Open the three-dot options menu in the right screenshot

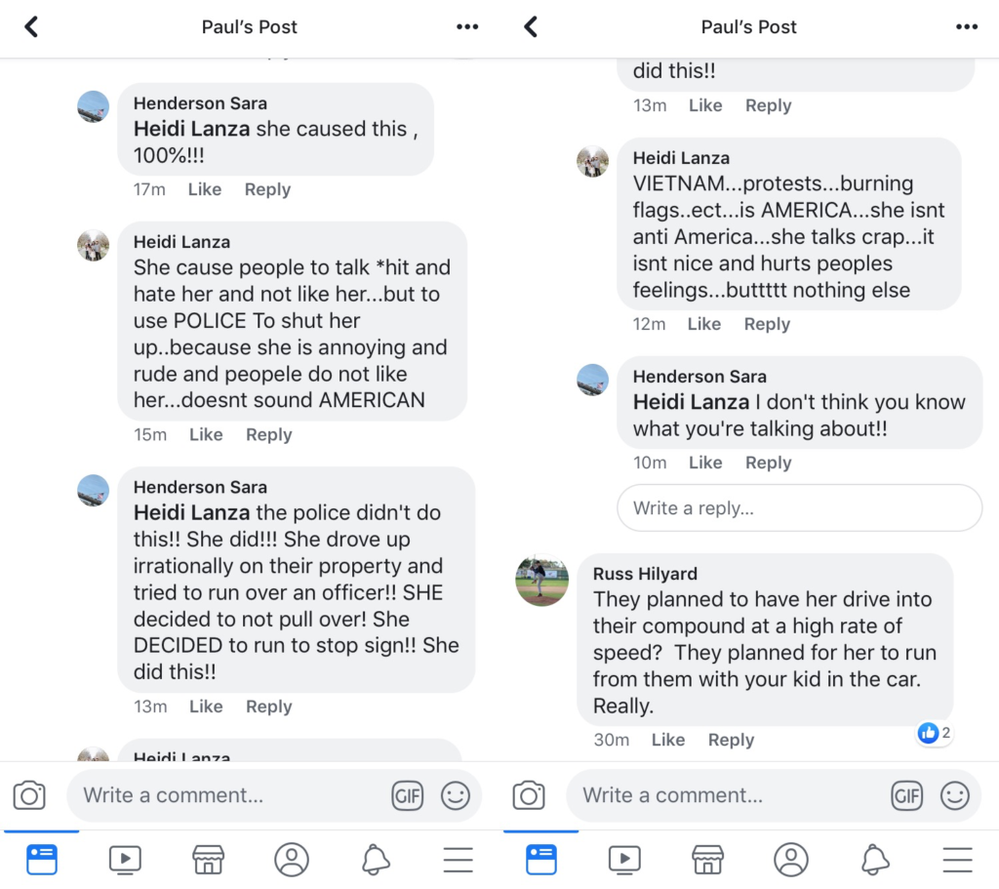click(967, 27)
